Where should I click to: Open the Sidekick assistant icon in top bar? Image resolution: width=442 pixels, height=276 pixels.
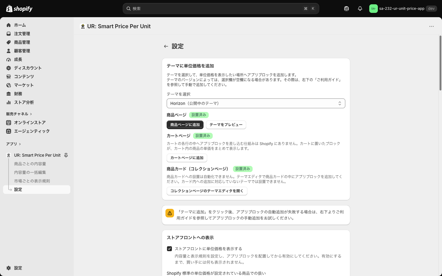coord(347,9)
